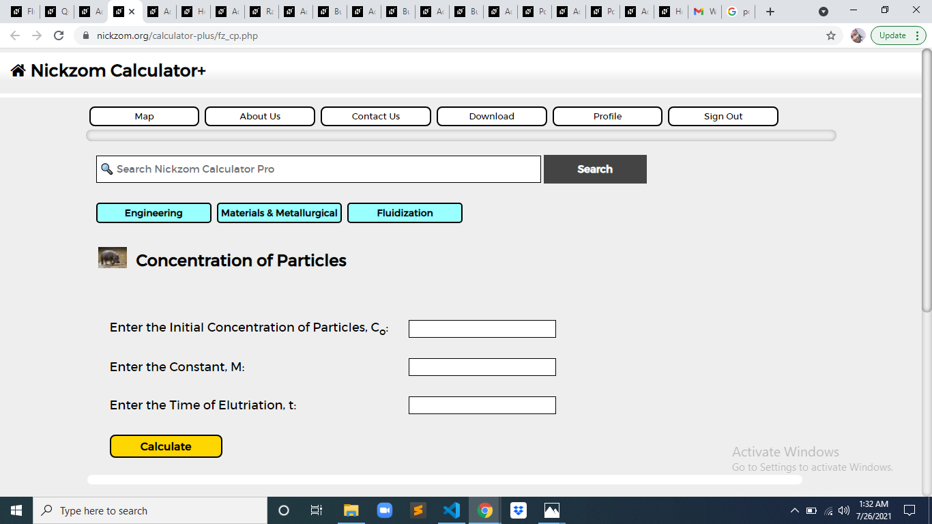Show hidden tray icons chevron
The height and width of the screenshot is (524, 932).
tap(795, 510)
